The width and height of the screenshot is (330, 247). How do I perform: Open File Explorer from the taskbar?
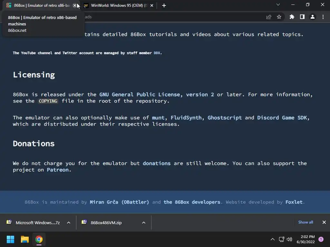[x=24, y=239]
